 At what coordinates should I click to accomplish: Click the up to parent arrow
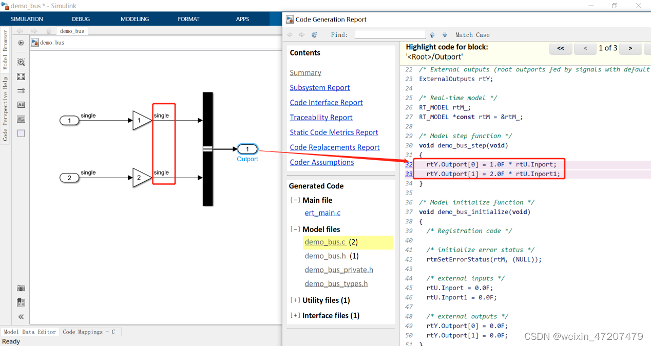tap(49, 31)
